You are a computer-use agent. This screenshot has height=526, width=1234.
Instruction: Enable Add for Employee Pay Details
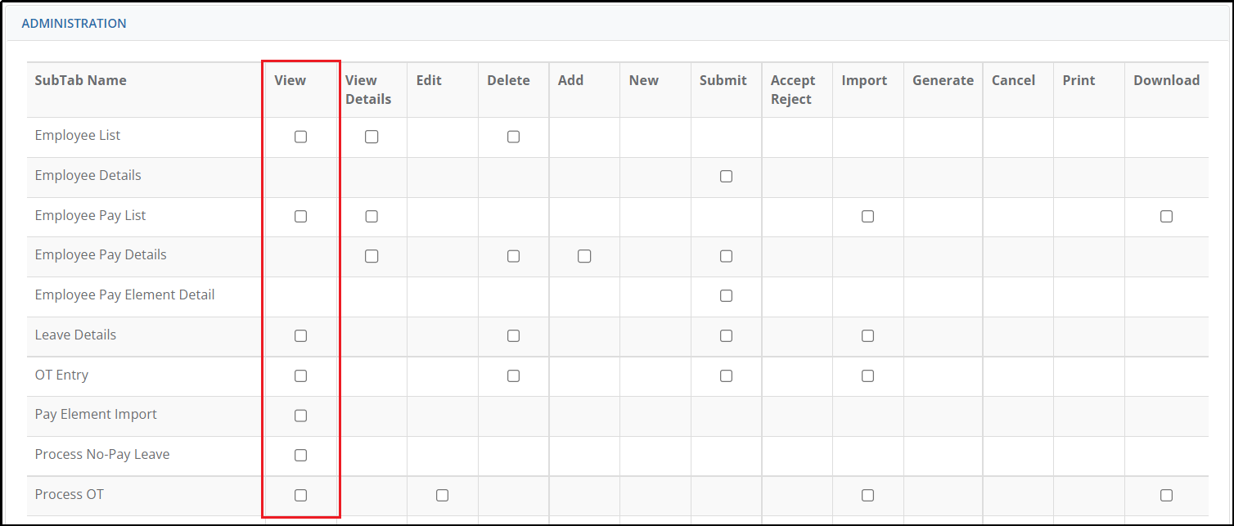(x=584, y=256)
